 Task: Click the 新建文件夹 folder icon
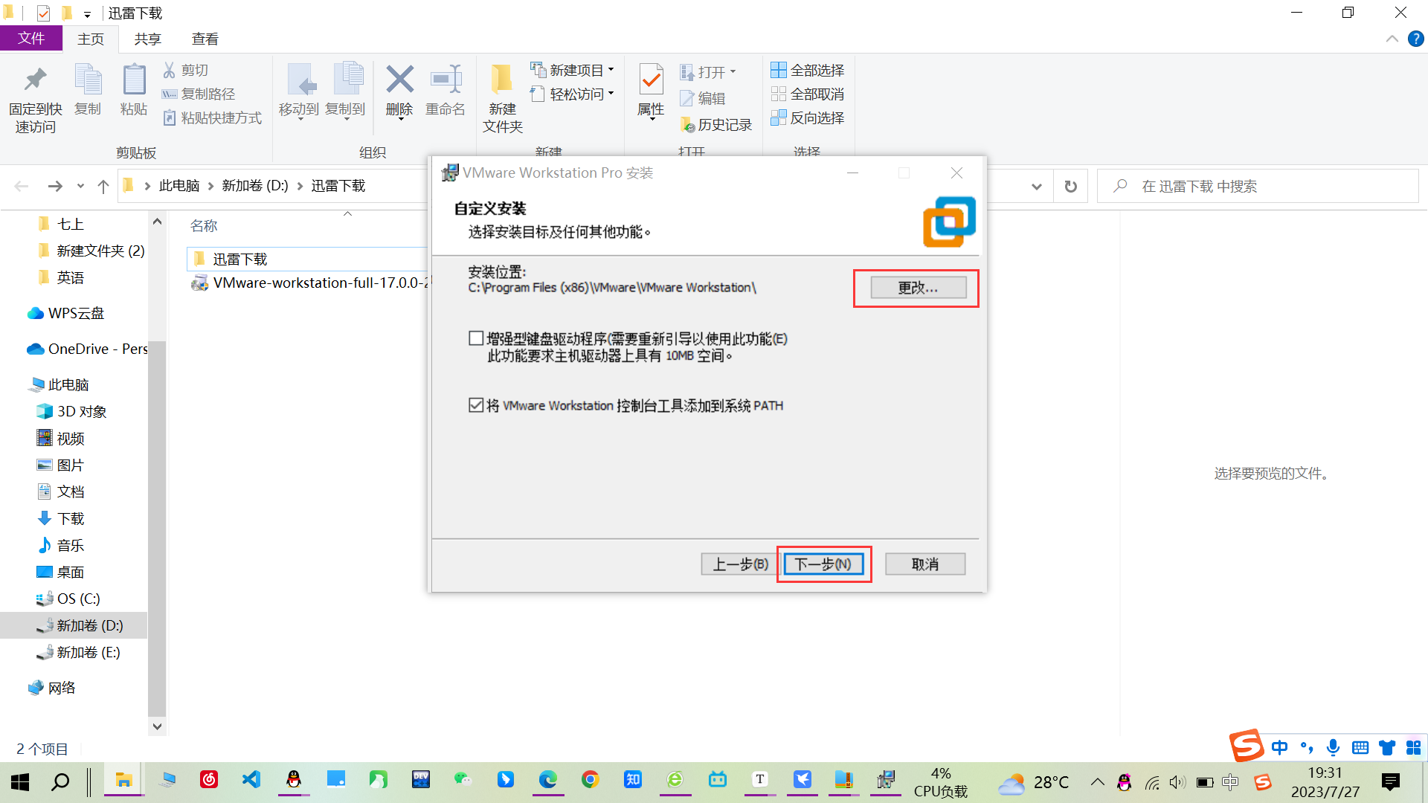point(502,80)
